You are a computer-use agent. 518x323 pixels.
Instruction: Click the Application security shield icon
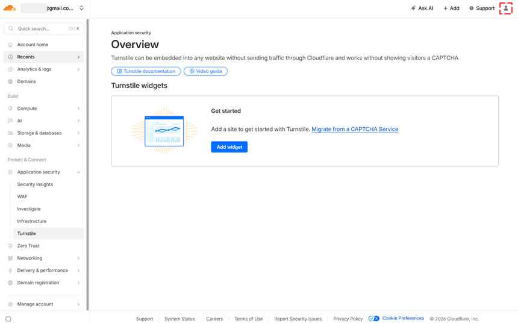(10, 172)
